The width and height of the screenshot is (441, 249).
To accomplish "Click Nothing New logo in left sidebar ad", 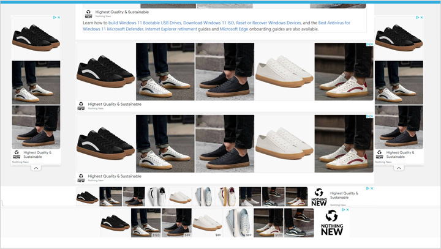I will (x=17, y=155).
